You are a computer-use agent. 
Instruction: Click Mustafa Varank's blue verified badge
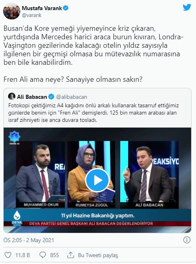point(66,8)
